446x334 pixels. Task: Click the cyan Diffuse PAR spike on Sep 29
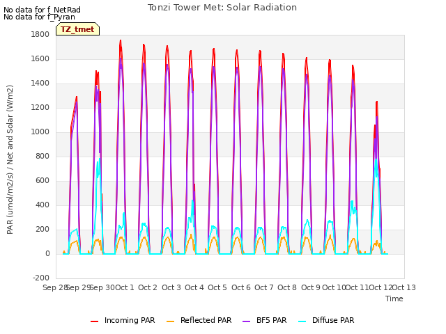click(x=100, y=159)
